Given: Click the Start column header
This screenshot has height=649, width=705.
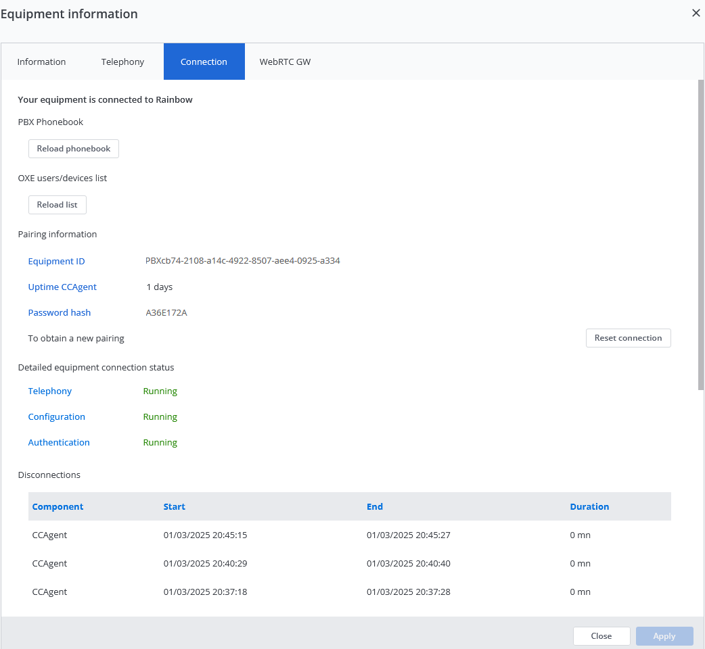Looking at the screenshot, I should click(175, 506).
